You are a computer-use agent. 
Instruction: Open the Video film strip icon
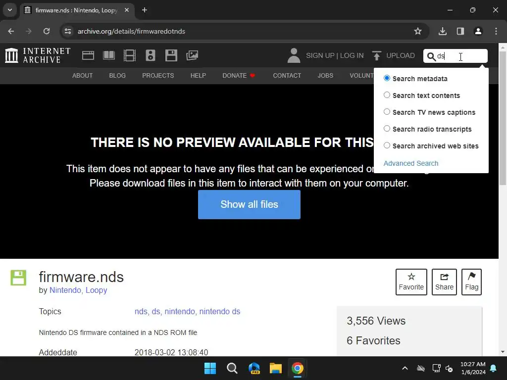point(130,55)
